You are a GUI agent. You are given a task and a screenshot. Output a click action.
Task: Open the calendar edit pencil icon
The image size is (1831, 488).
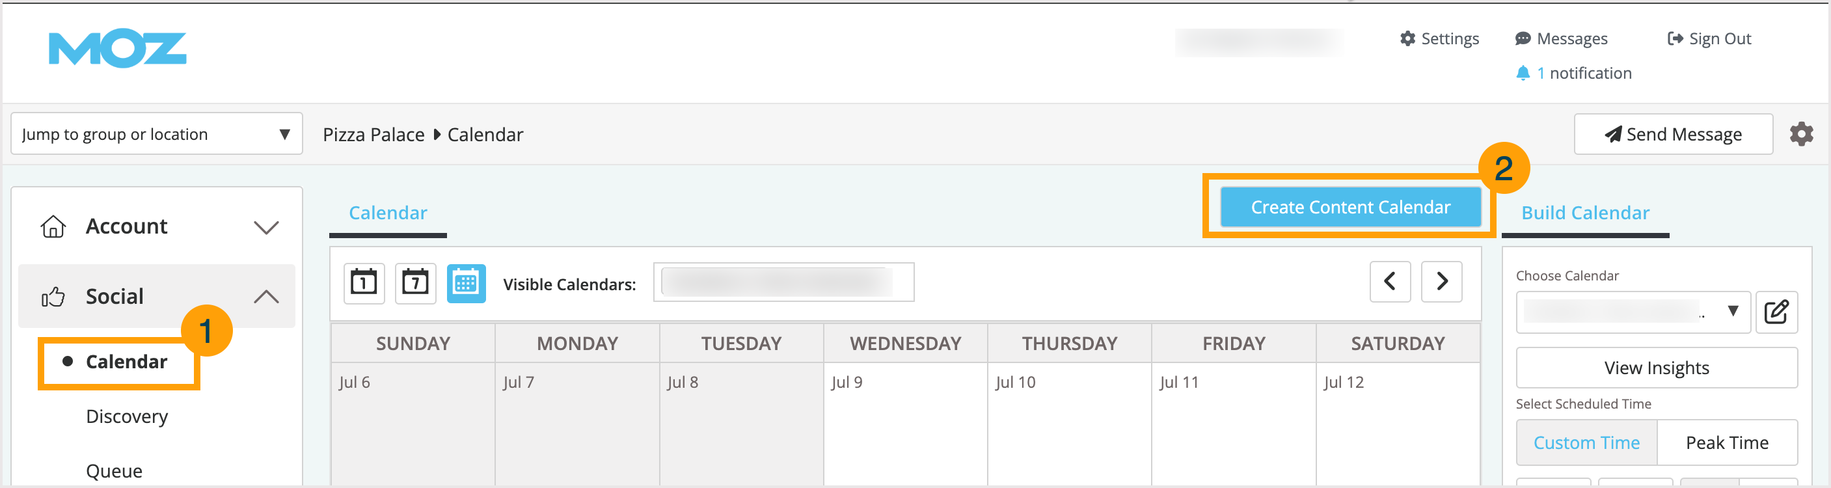[1778, 312]
